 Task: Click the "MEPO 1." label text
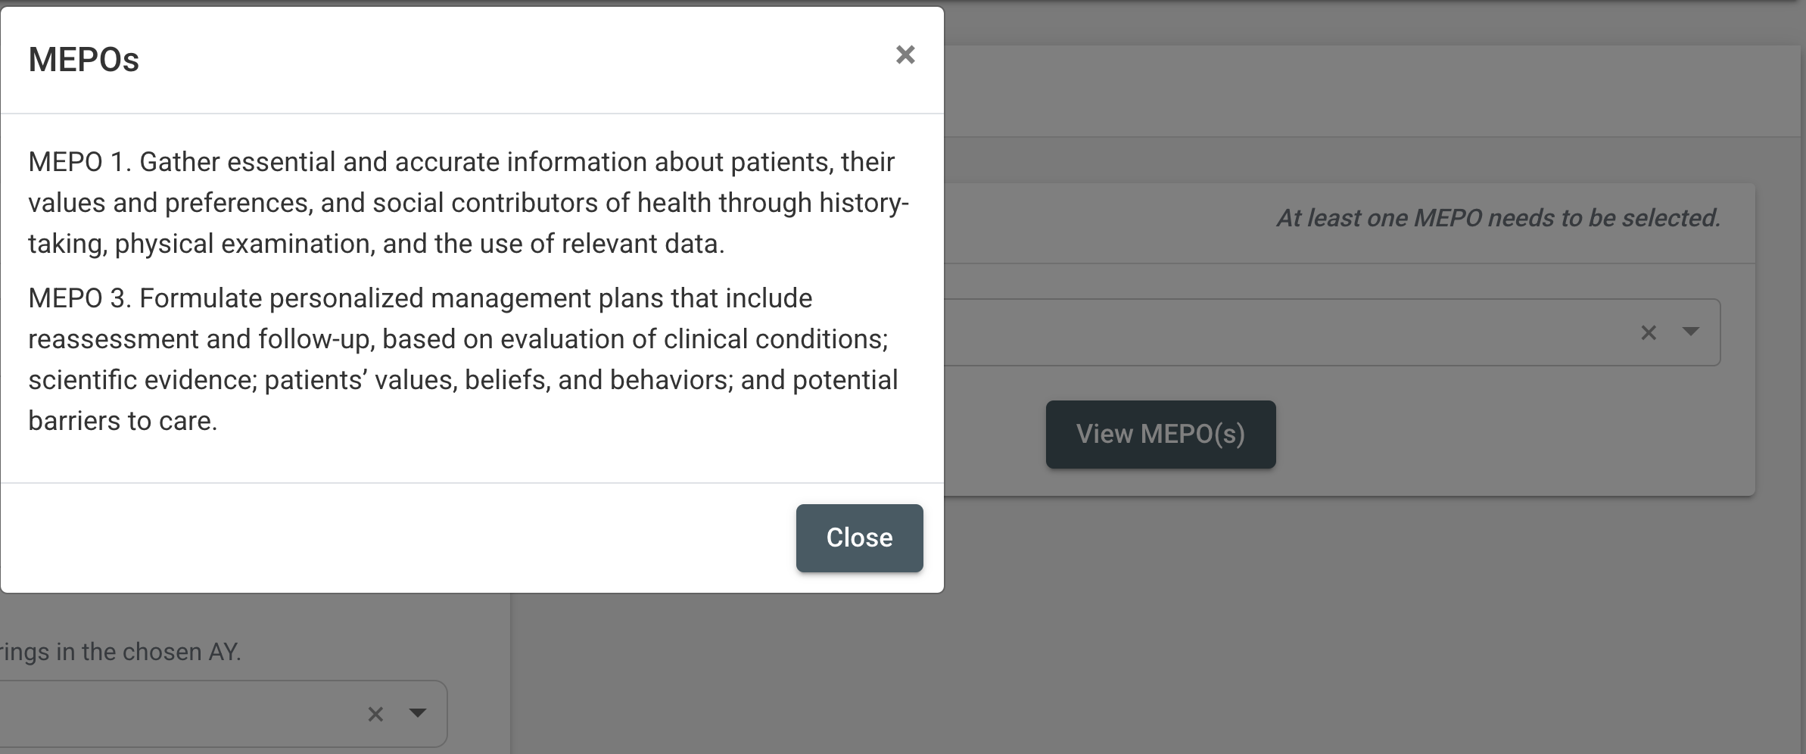pos(79,162)
